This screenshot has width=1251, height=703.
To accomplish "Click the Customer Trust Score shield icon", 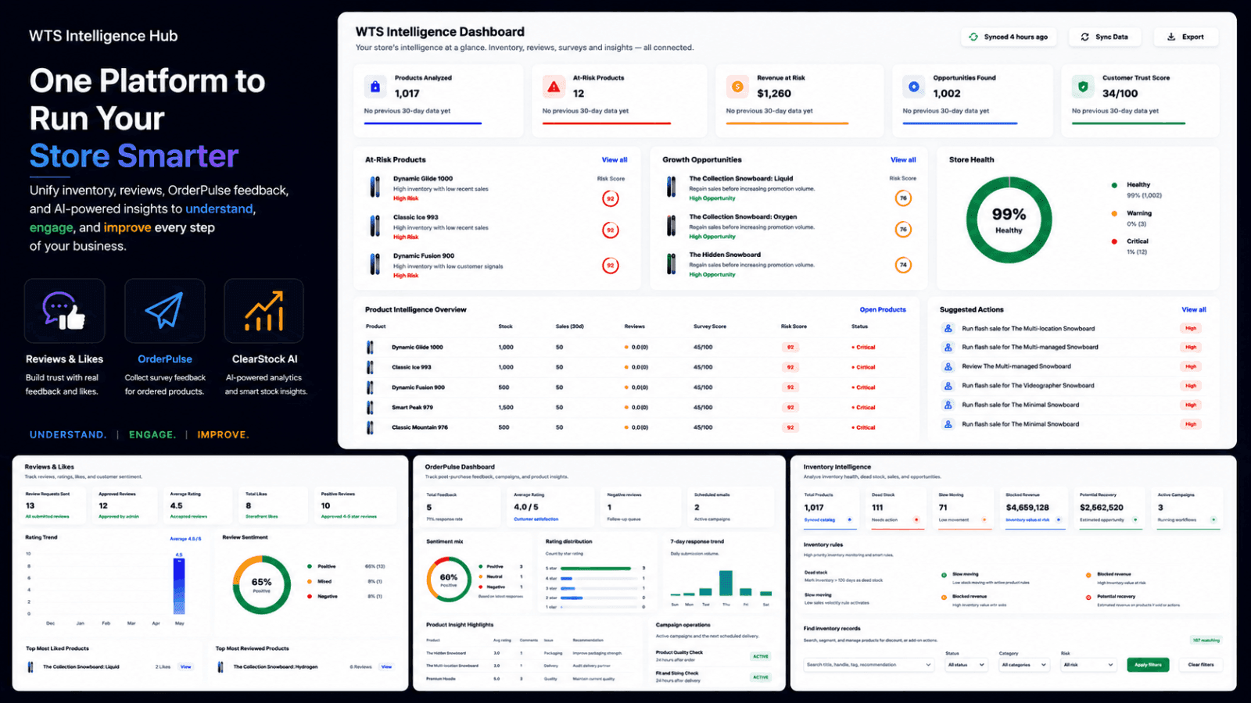I will [x=1083, y=87].
